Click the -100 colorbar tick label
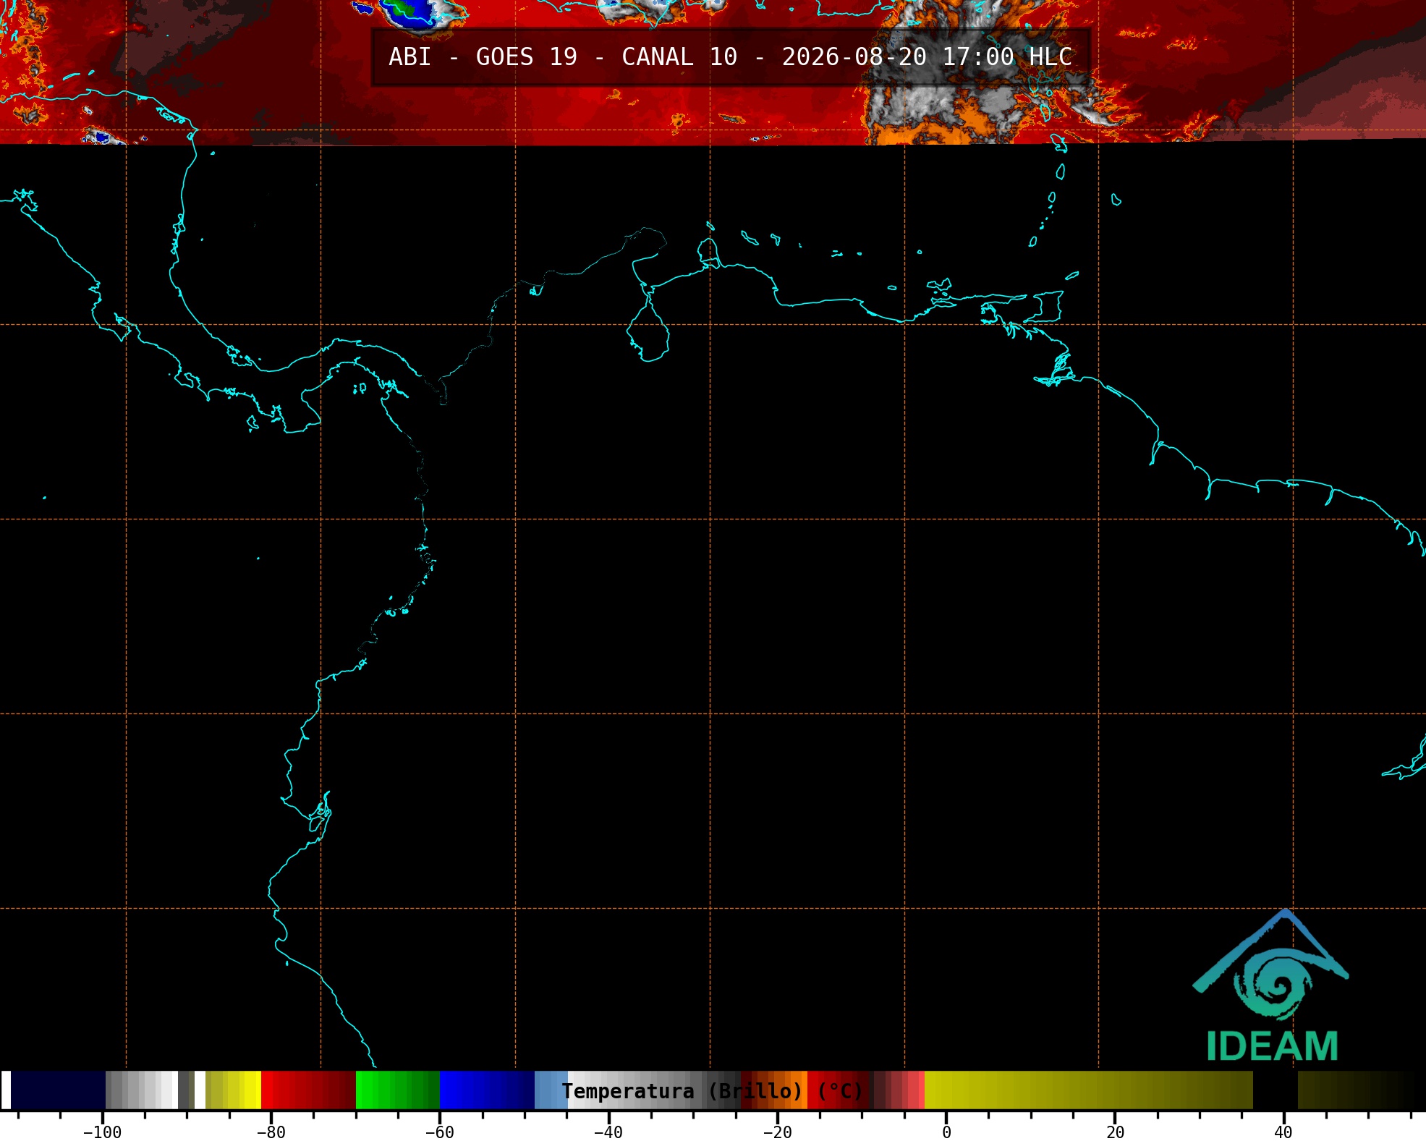 (102, 1132)
